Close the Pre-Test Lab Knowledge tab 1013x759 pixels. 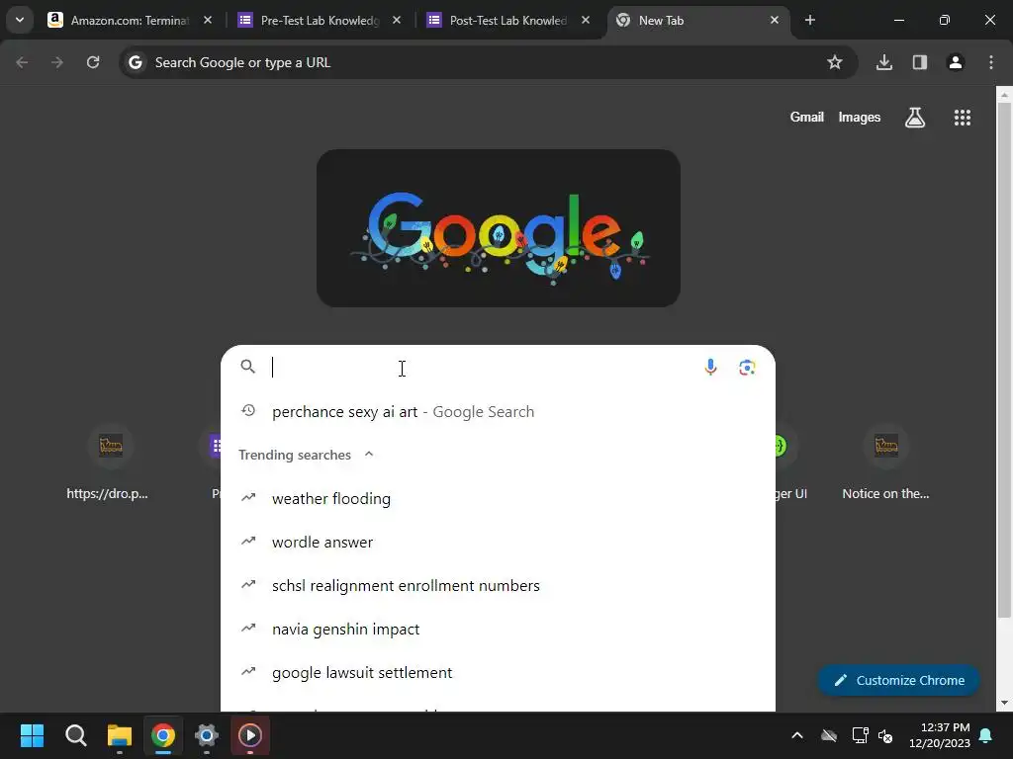pos(397,20)
